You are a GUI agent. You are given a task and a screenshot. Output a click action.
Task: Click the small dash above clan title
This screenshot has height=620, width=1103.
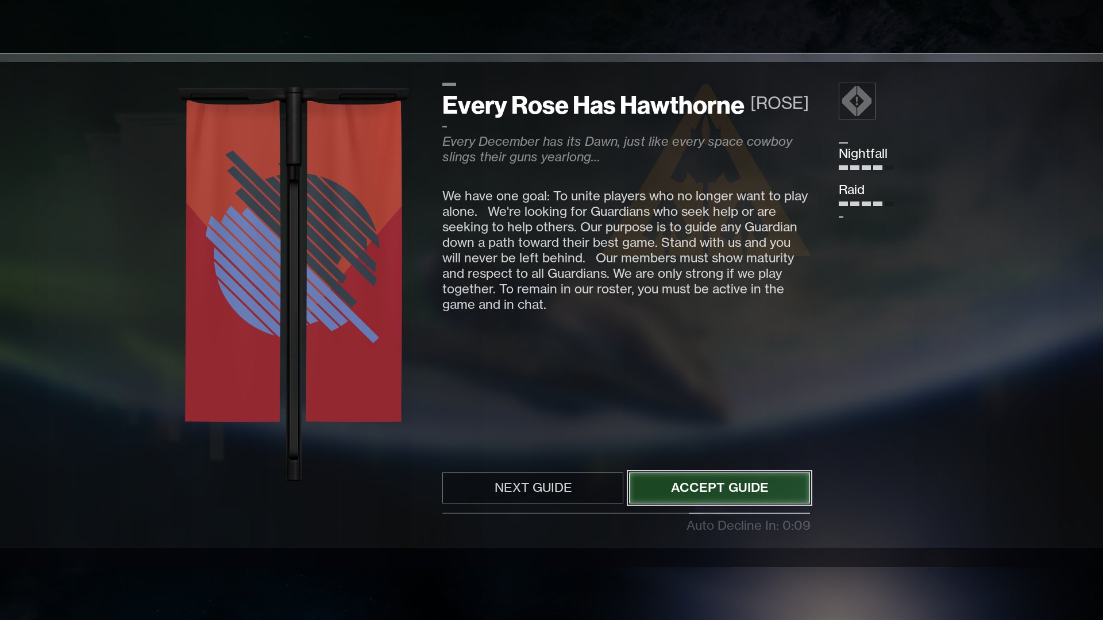coord(449,84)
